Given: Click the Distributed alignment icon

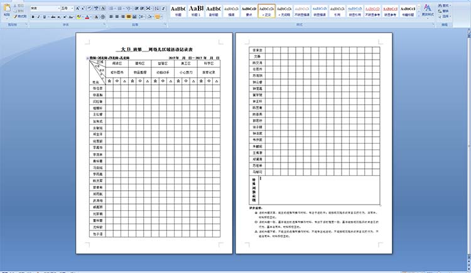Looking at the screenshot, I should click(134, 17).
